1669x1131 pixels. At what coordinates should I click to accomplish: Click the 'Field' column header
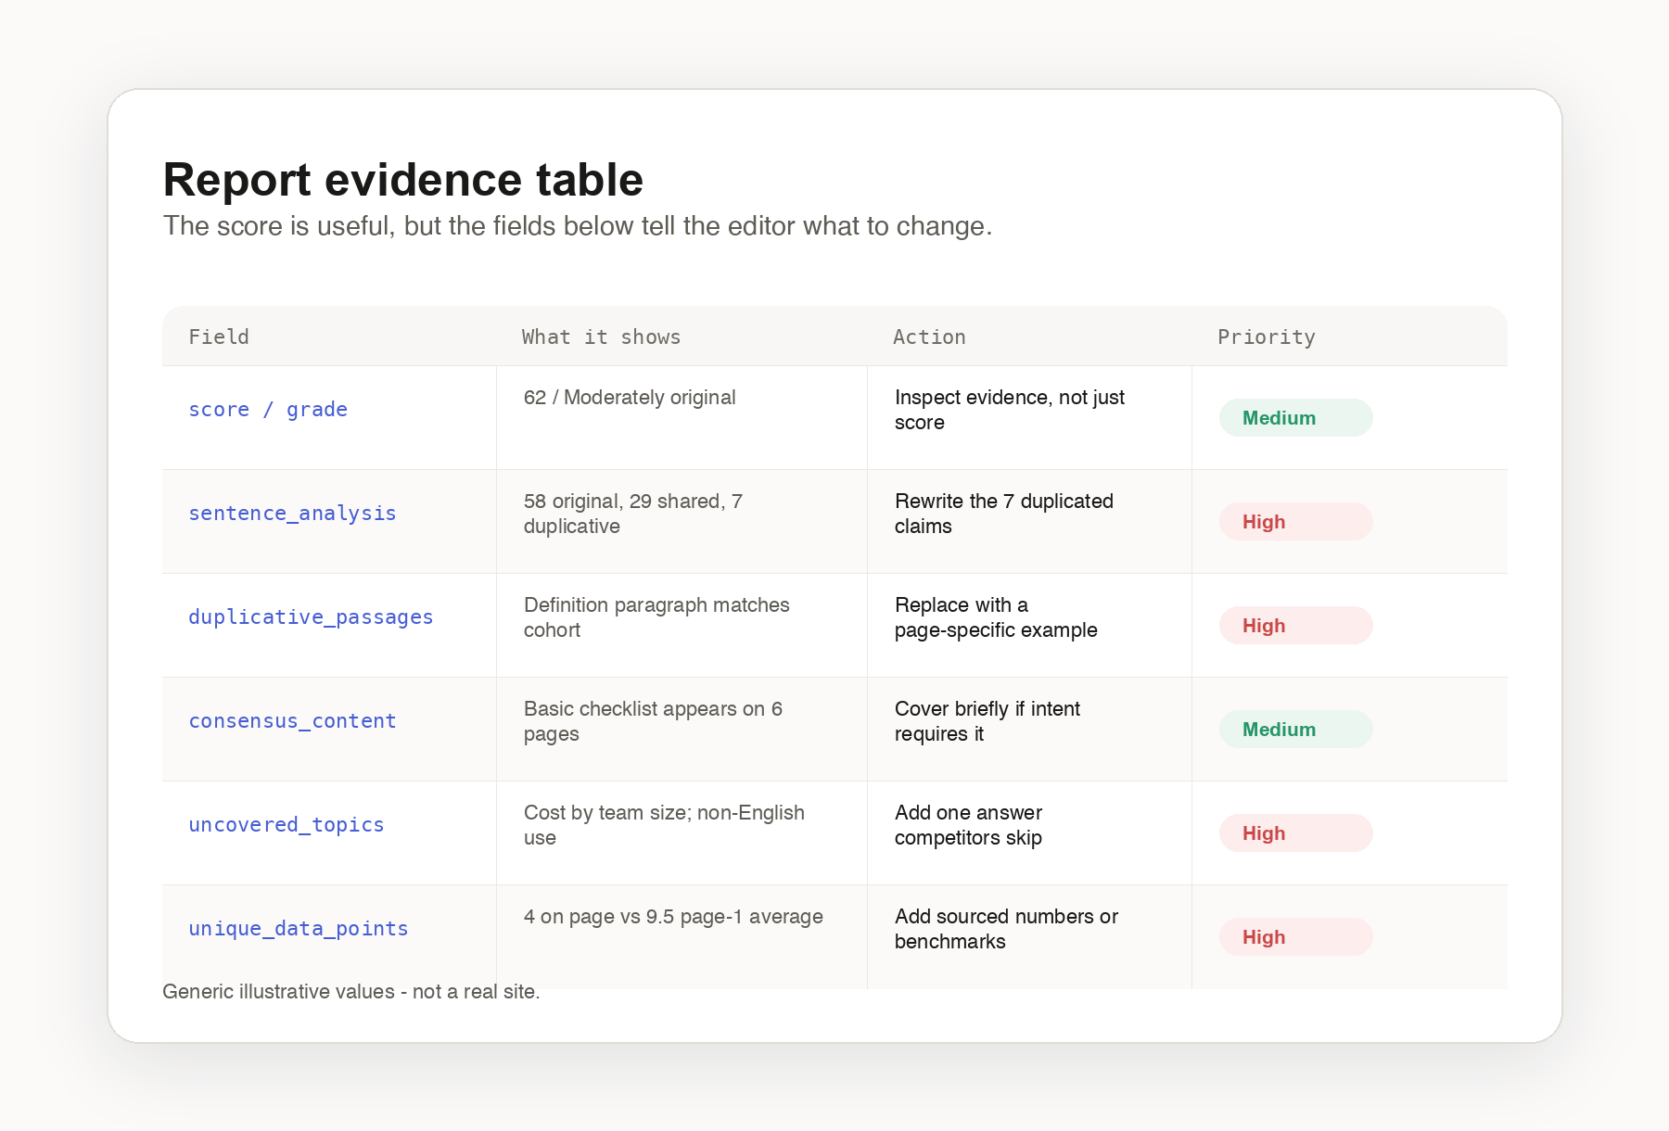[219, 337]
